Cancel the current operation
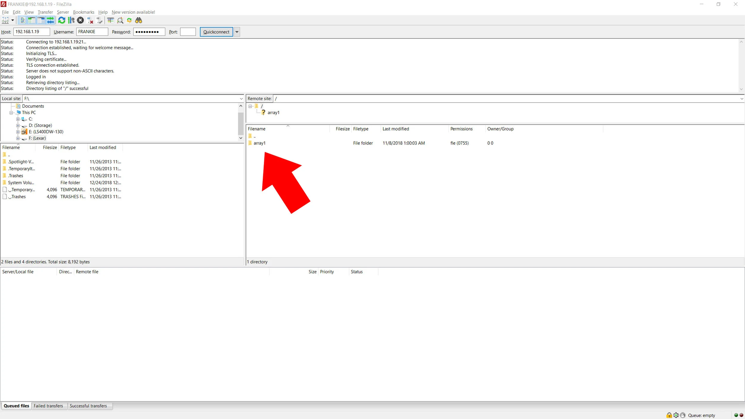 tap(80, 20)
